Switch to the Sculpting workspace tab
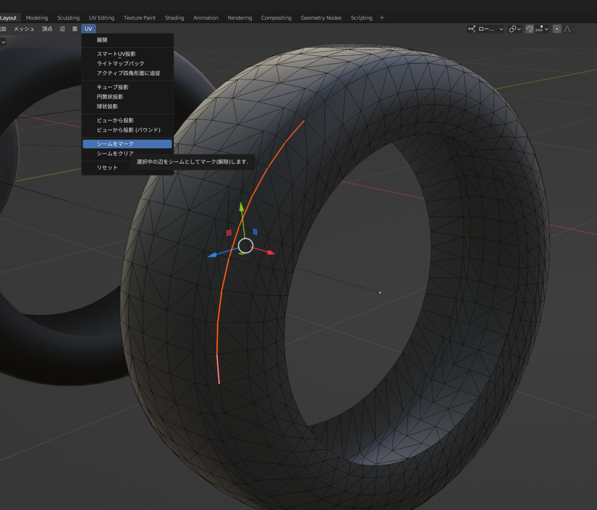The image size is (597, 510). [68, 17]
